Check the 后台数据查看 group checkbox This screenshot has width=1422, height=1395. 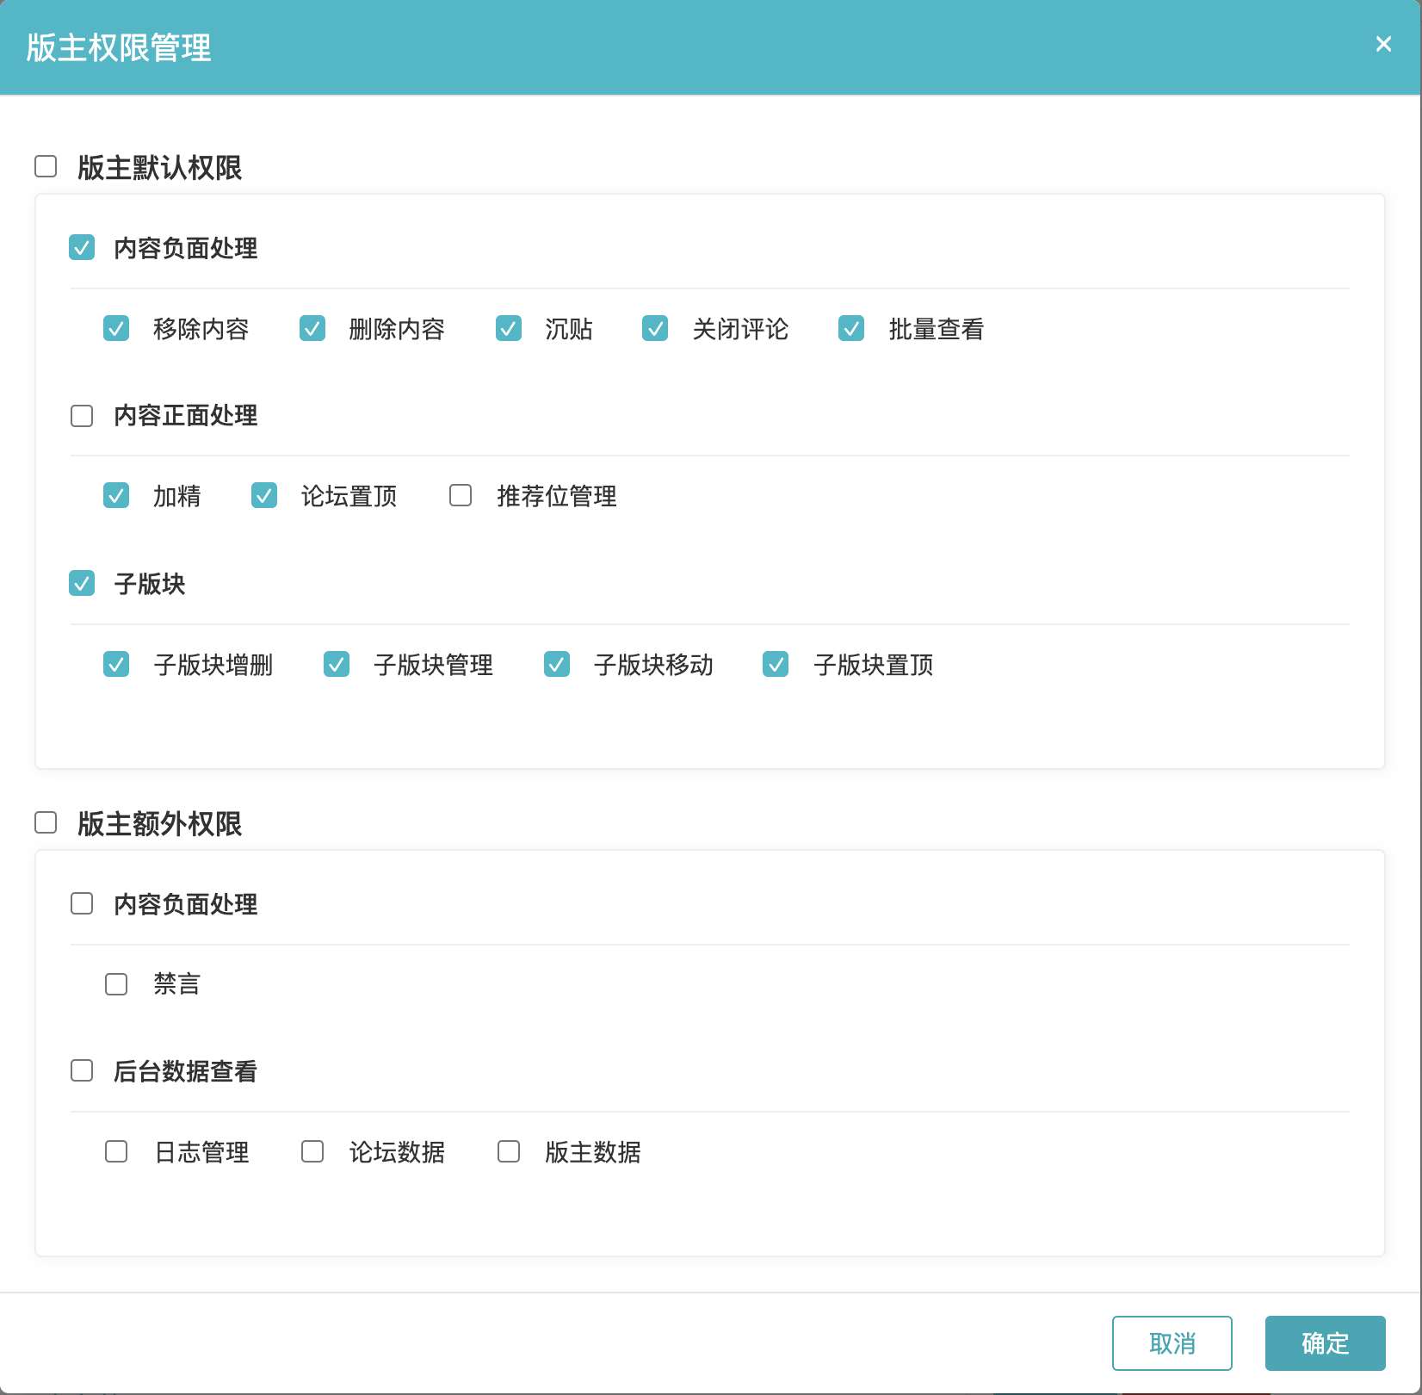click(82, 1070)
